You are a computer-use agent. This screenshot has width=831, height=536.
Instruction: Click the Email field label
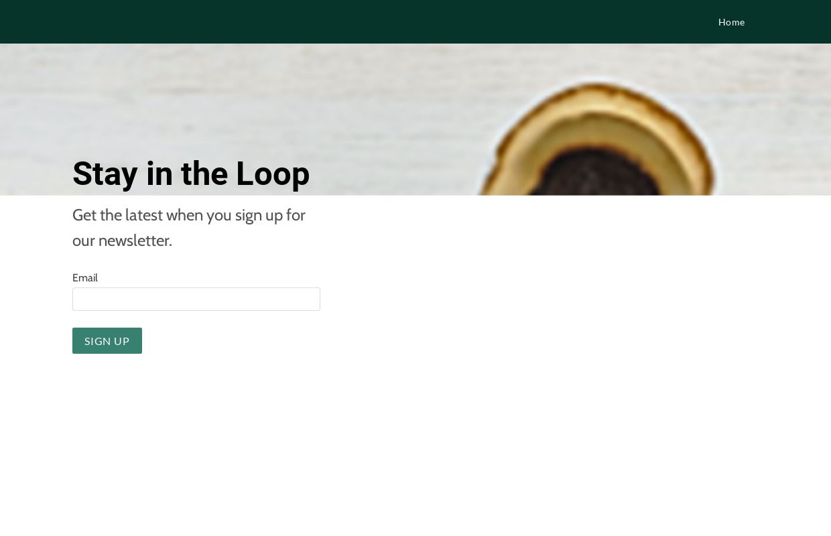click(85, 277)
